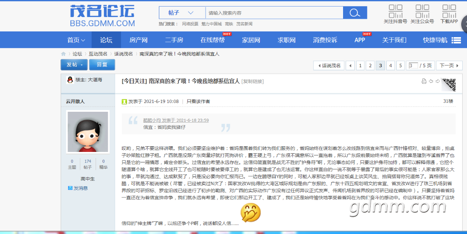
Task: Go to page 4
Action: tap(391, 65)
